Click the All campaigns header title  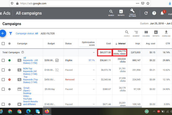click(x=29, y=13)
